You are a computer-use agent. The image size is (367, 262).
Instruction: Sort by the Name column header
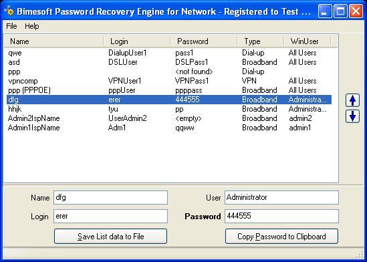coord(53,41)
